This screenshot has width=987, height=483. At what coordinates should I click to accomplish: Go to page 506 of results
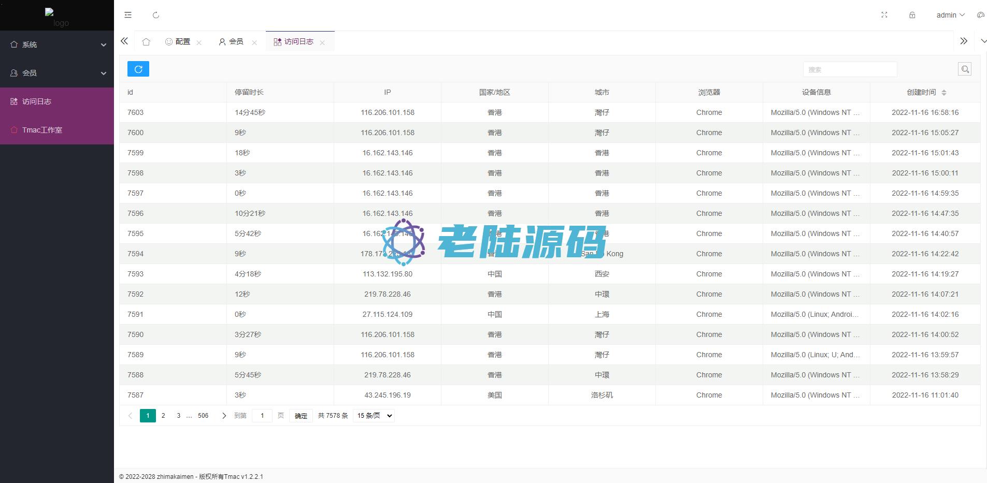[x=203, y=416]
